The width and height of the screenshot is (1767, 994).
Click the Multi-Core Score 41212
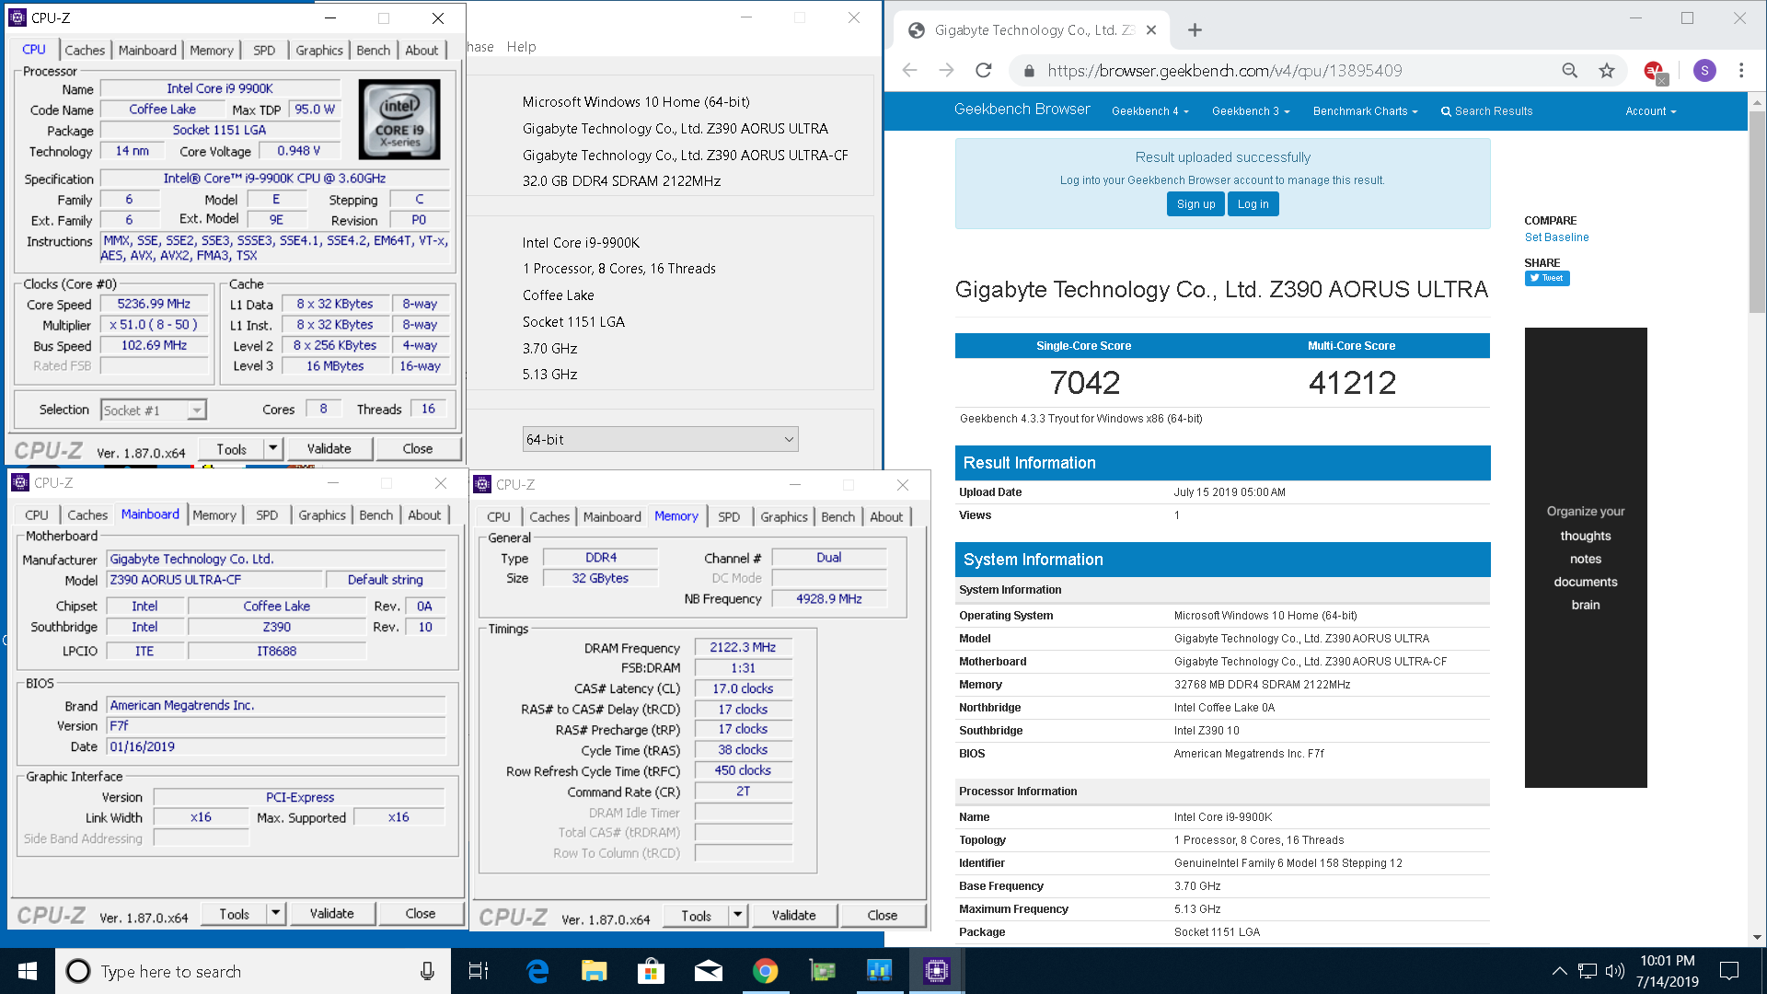[1352, 383]
